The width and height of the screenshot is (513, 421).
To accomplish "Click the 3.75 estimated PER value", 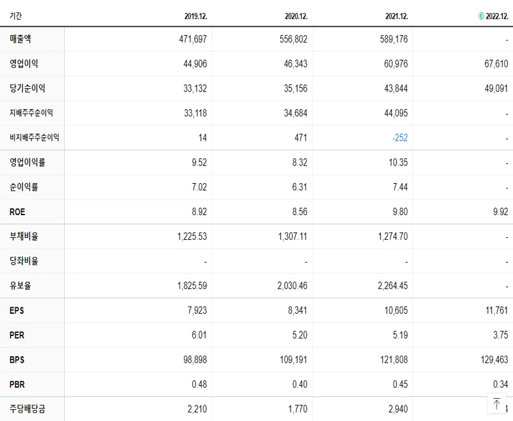I will point(501,335).
